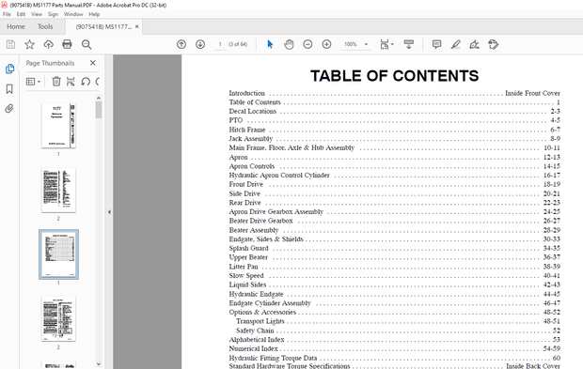
Task: Open the Window menu
Action: [x=73, y=14]
